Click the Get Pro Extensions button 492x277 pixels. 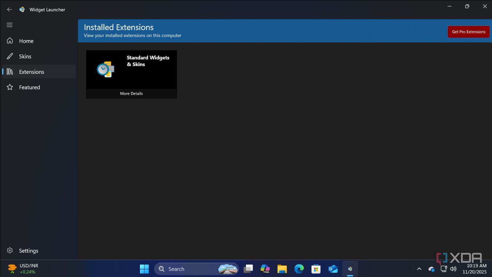(x=468, y=32)
